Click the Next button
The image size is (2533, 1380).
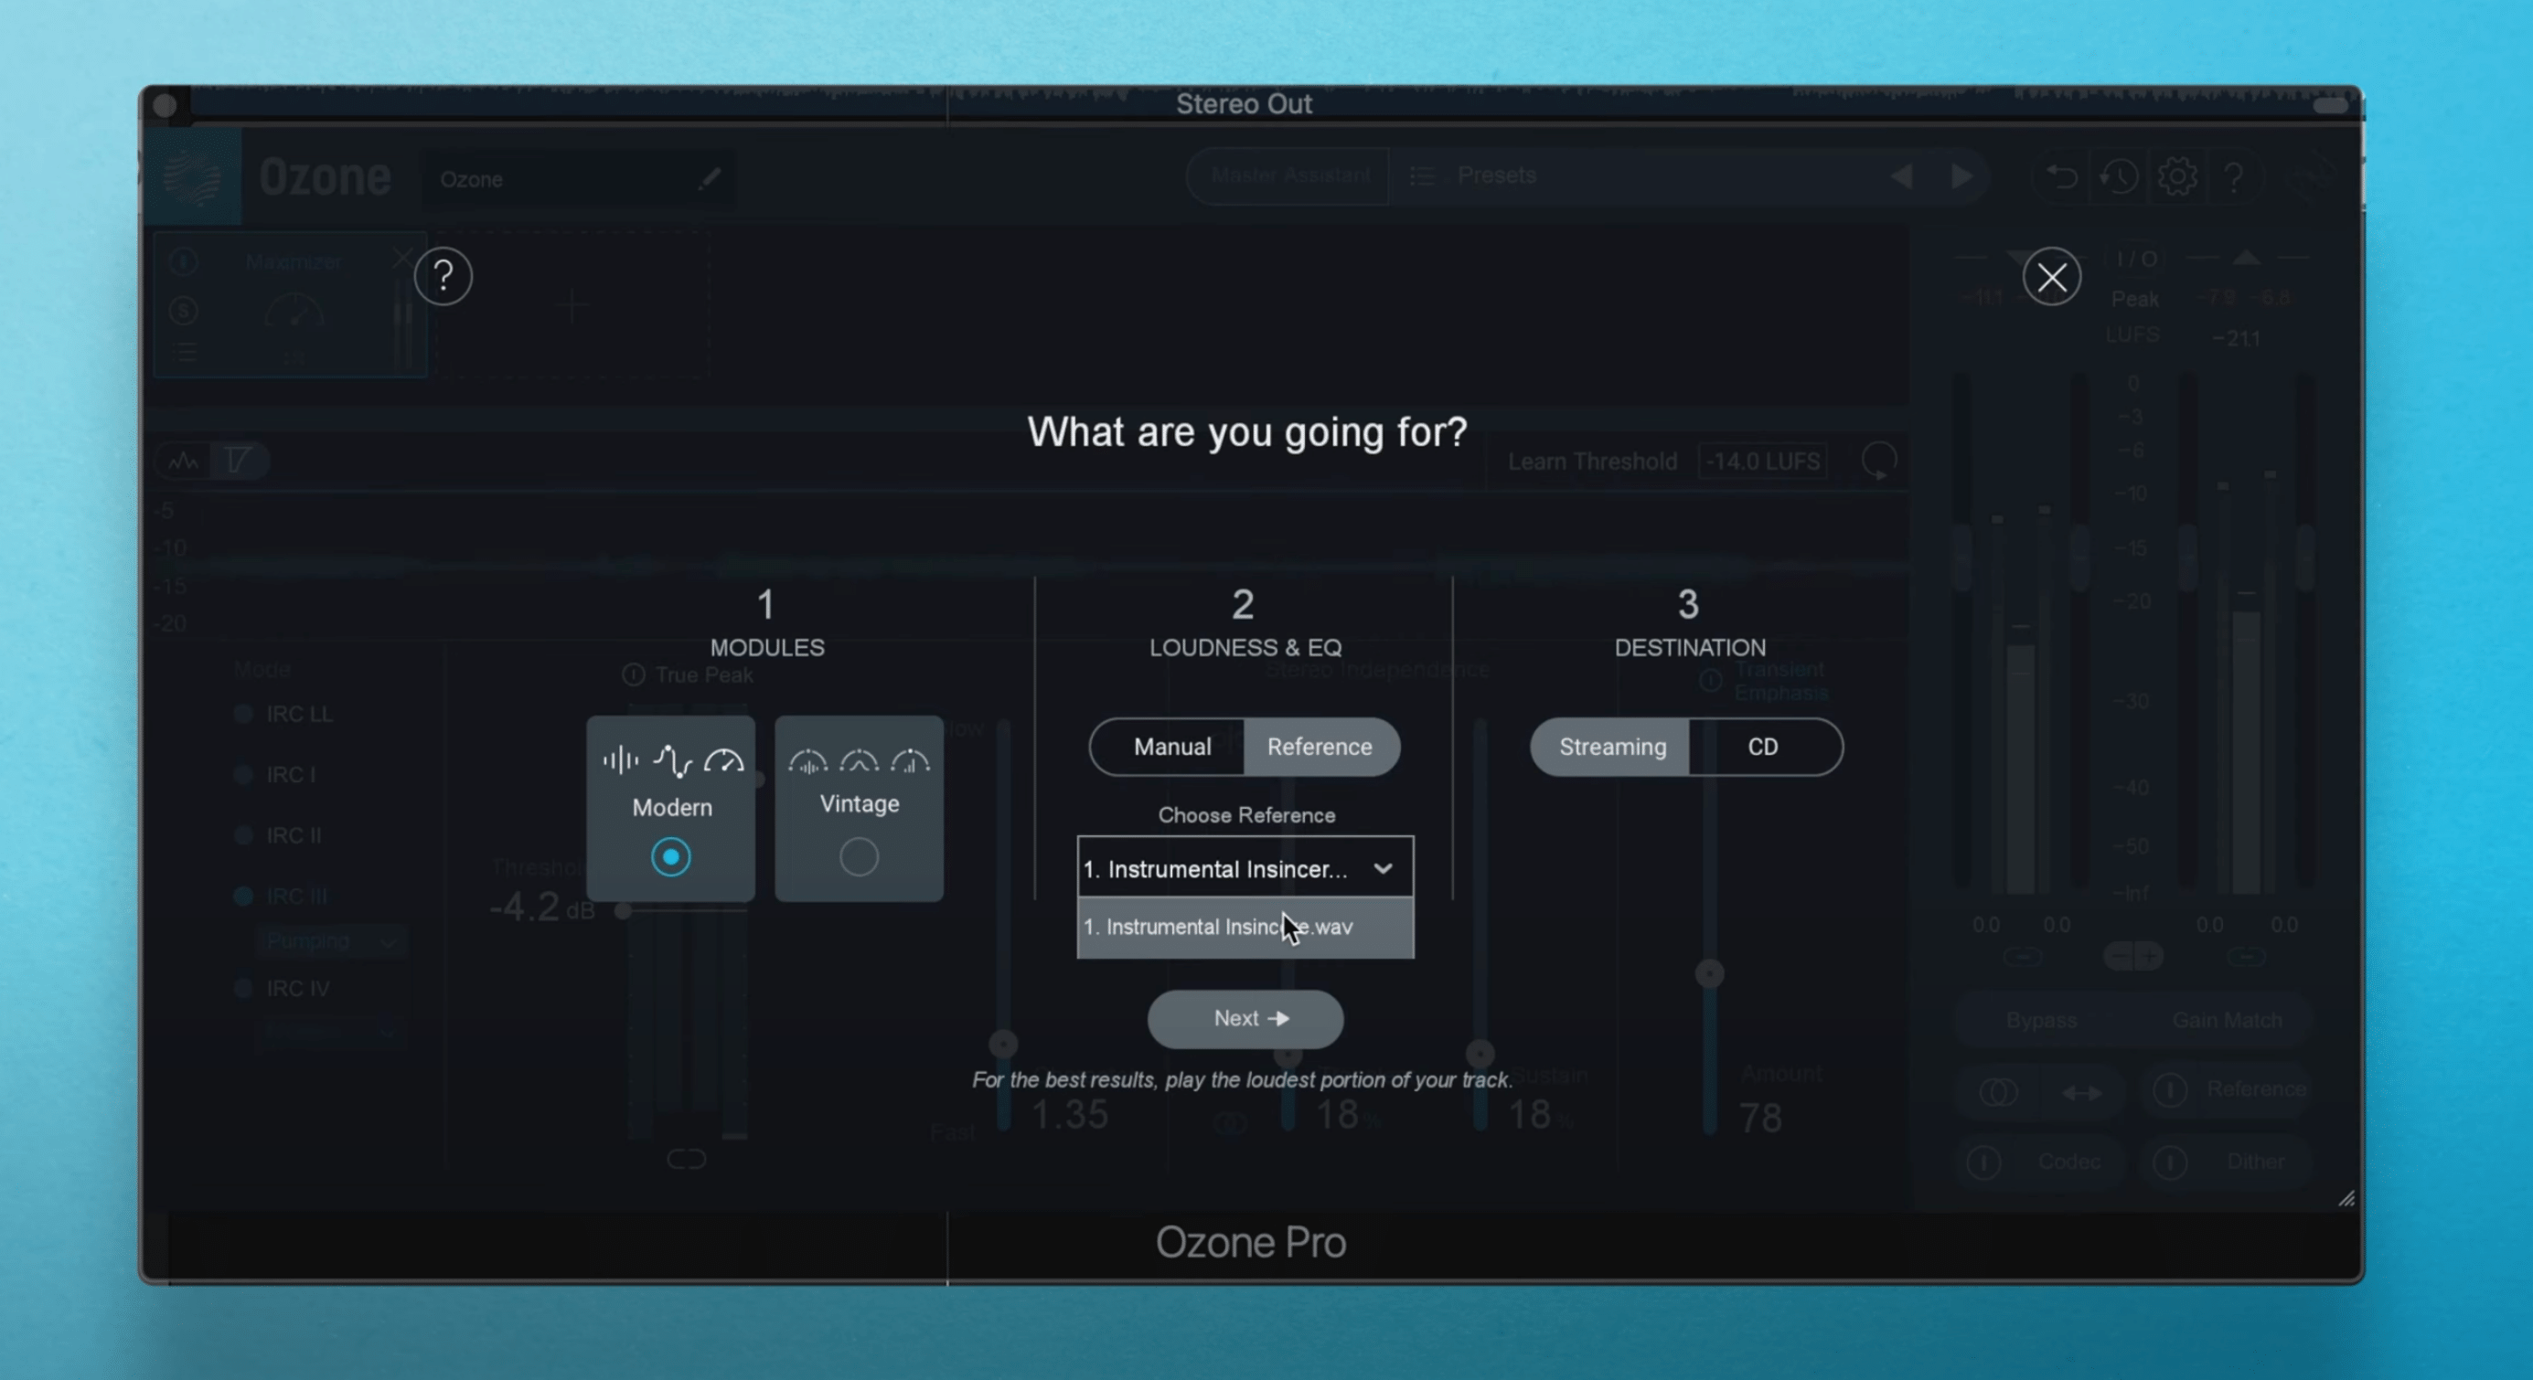click(x=1245, y=1018)
